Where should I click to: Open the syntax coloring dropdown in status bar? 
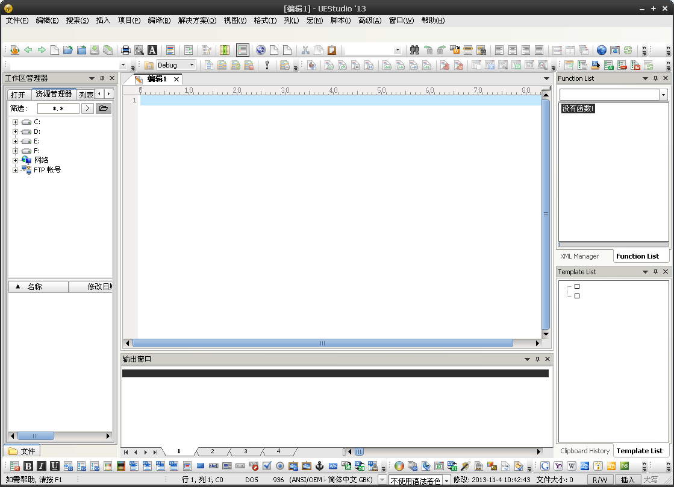coord(446,480)
